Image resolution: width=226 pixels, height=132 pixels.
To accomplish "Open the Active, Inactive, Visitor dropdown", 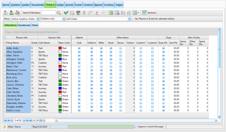I will click(38, 19).
